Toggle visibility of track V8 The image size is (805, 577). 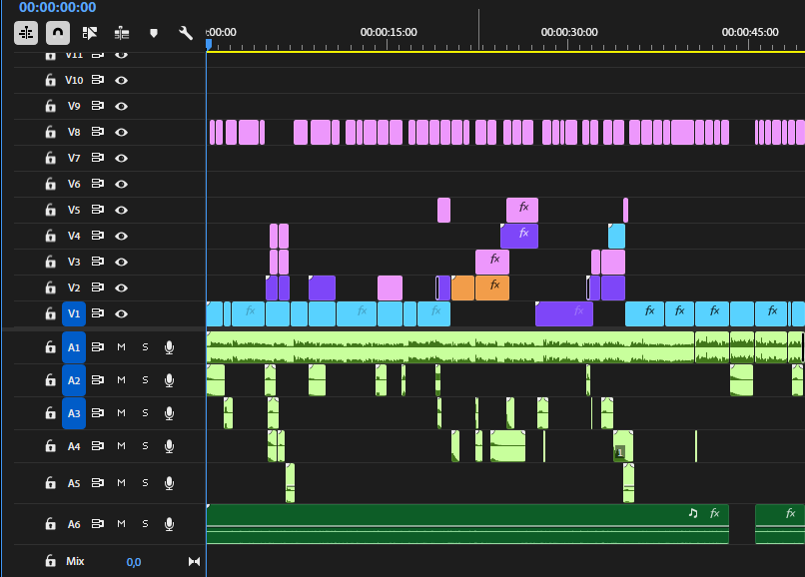(x=121, y=132)
